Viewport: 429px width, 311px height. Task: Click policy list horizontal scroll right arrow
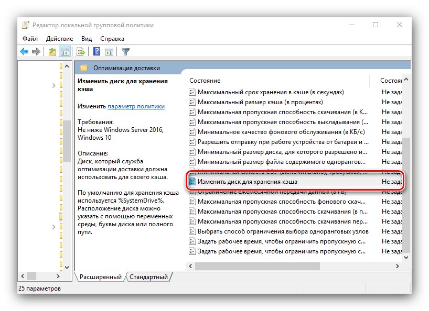click(x=397, y=266)
